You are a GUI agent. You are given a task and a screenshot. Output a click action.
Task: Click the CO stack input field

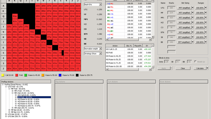(172, 27)
